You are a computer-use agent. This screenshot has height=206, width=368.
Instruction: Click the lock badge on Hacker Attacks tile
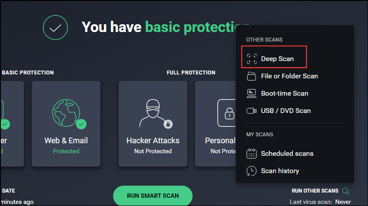[x=169, y=125]
